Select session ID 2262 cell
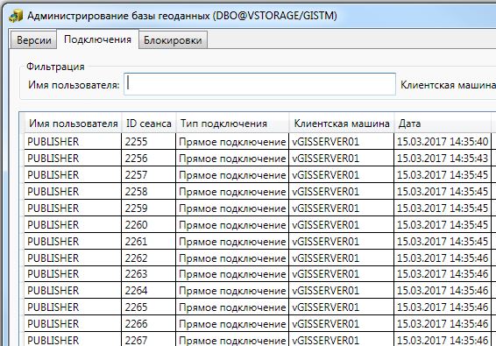 coord(148,258)
